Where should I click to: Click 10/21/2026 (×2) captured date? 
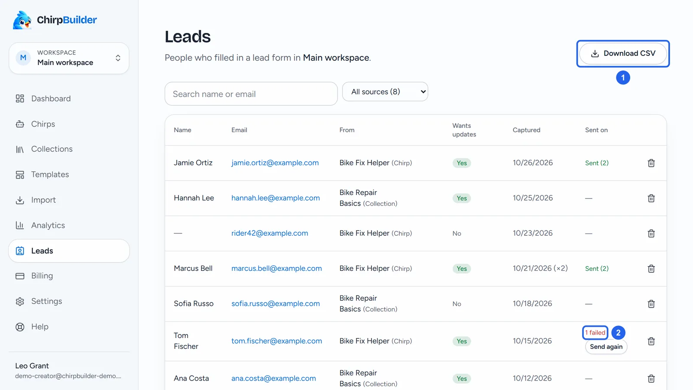(x=540, y=269)
